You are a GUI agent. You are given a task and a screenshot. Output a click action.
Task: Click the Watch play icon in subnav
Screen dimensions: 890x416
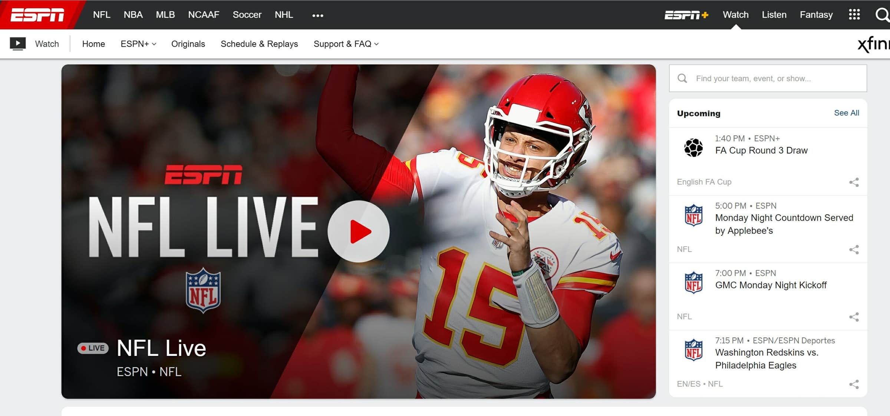click(x=17, y=44)
